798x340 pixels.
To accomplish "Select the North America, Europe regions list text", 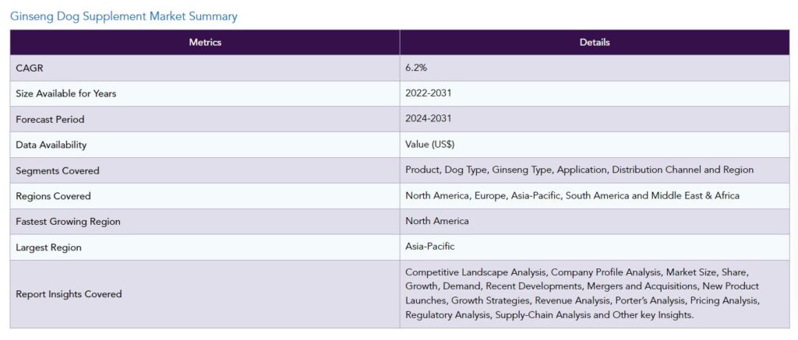I will pyautogui.click(x=573, y=195).
